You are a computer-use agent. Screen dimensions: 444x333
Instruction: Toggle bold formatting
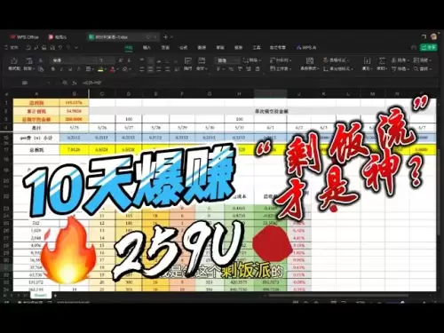point(53,69)
